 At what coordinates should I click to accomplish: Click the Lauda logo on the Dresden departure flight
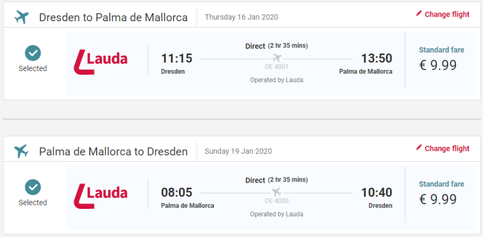pos(101,60)
